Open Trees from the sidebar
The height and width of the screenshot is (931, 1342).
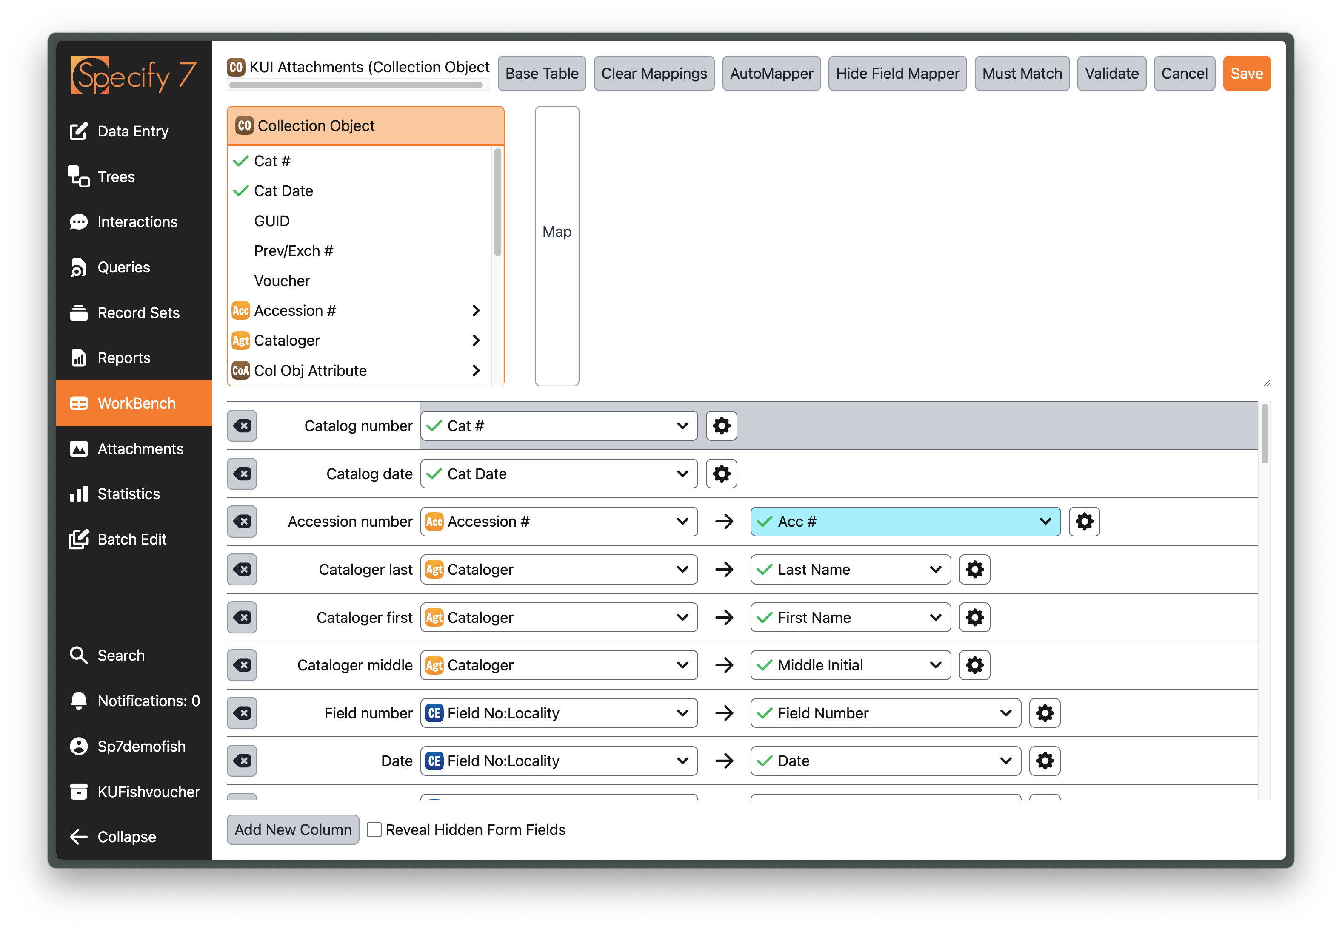point(116,177)
